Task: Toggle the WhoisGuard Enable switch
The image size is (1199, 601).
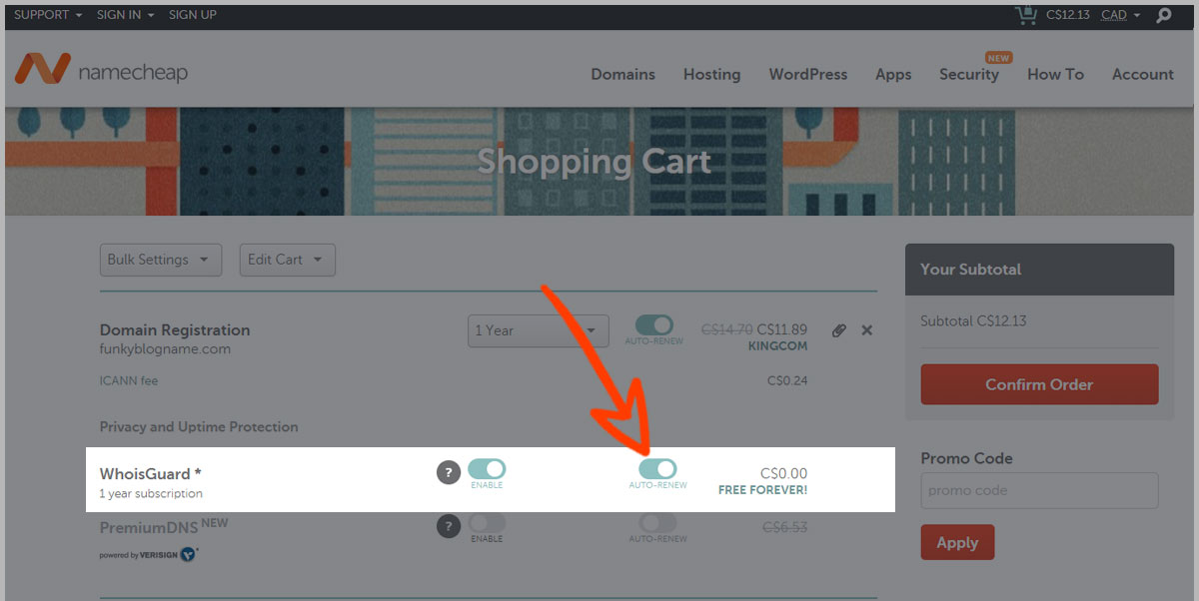Action: (487, 468)
